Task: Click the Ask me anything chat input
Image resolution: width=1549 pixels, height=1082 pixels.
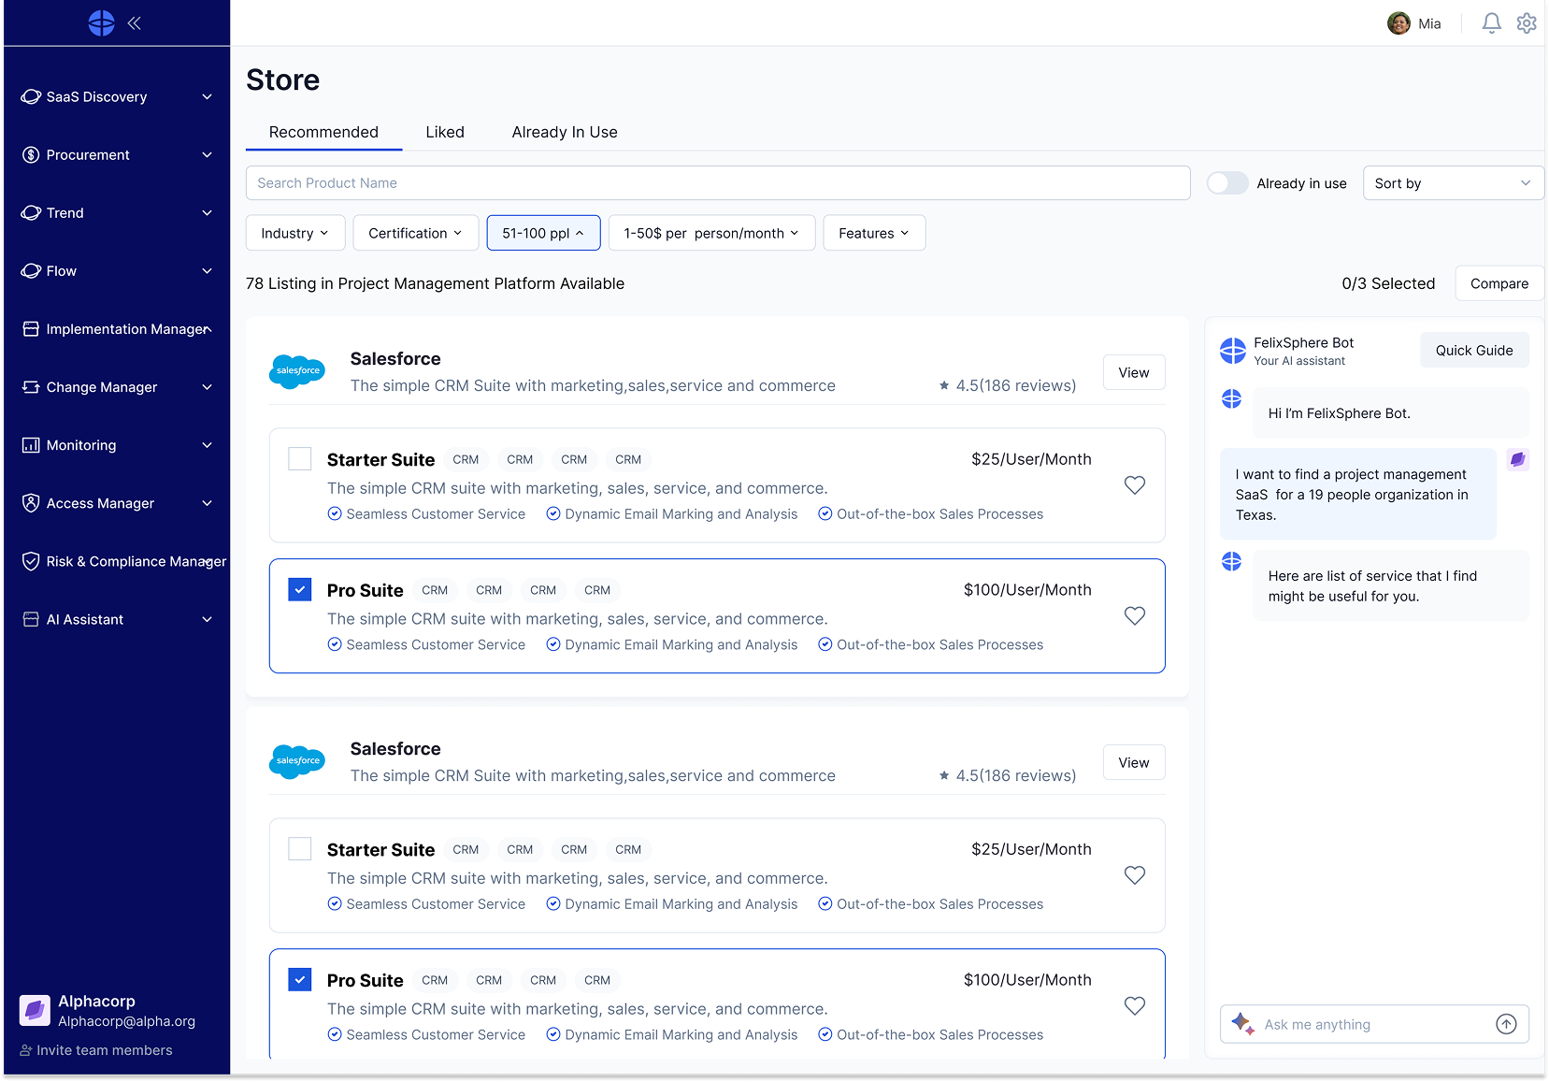Action: point(1372,1024)
